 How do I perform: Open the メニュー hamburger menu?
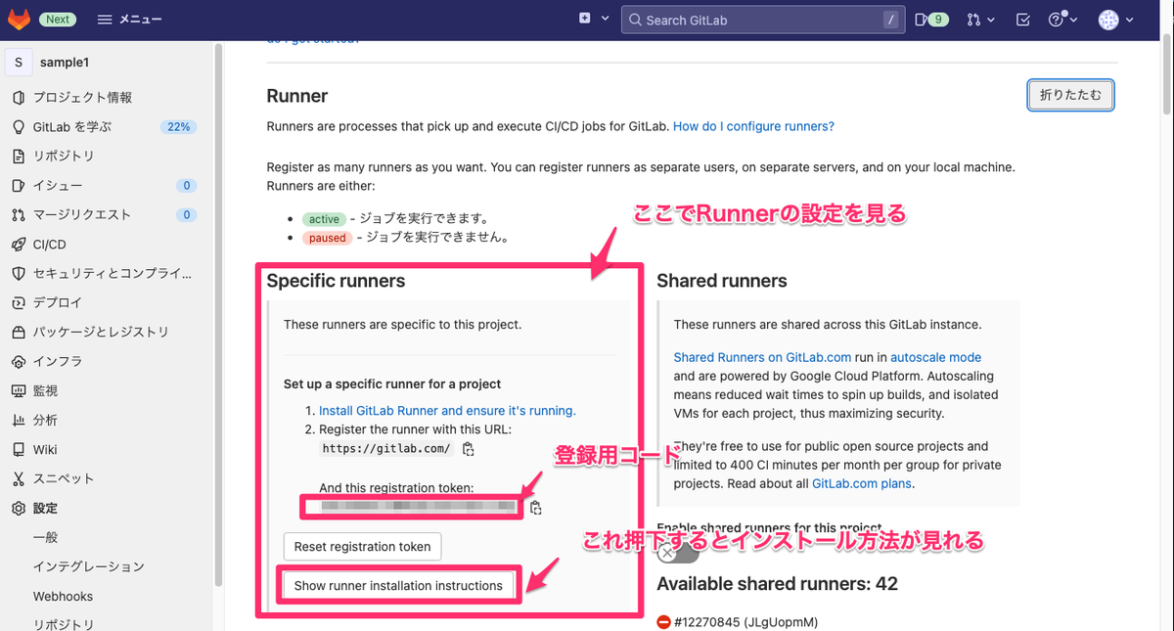130,20
